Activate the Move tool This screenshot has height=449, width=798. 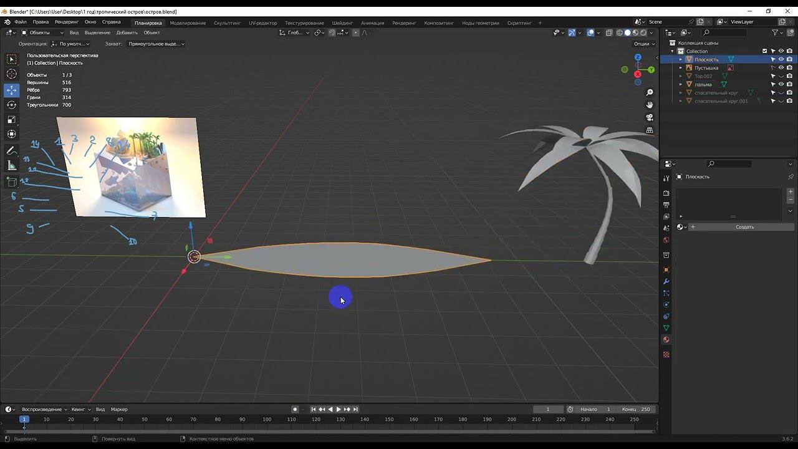[12, 90]
